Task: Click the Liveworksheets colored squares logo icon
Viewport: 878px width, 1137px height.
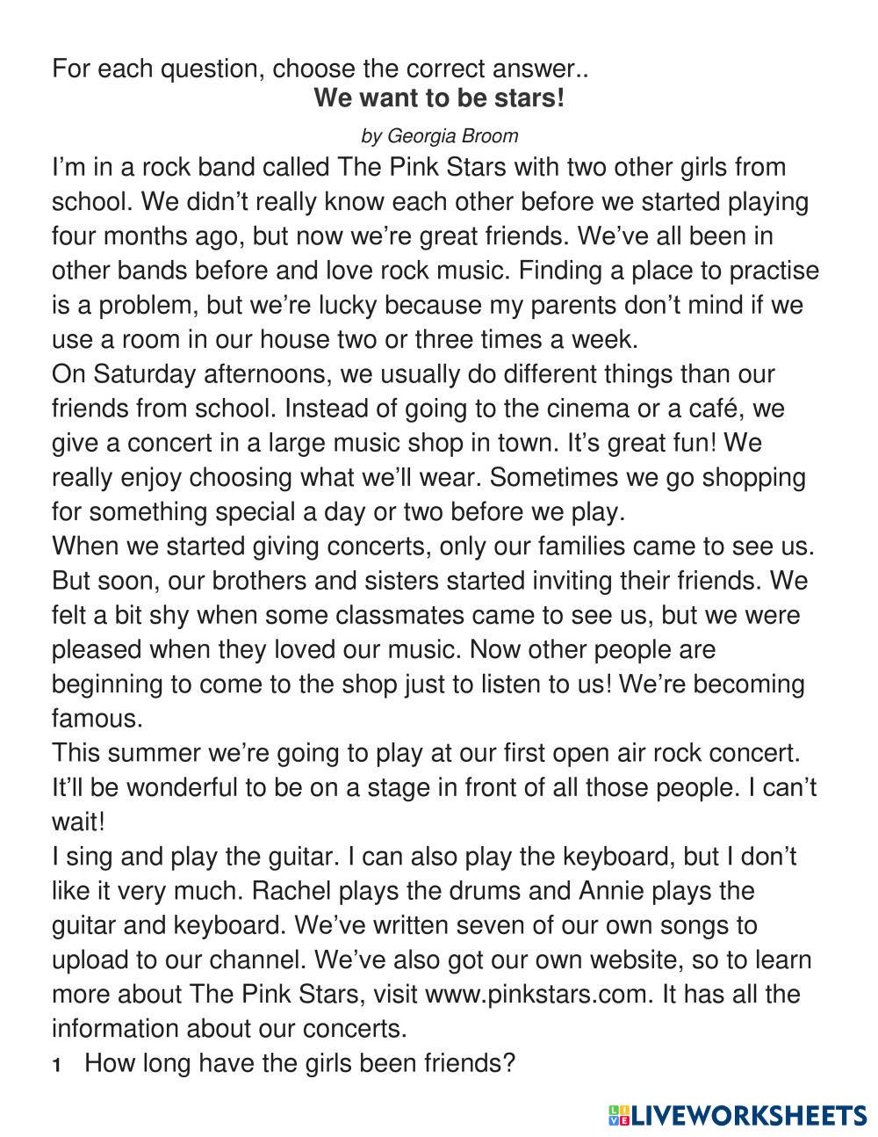Action: (618, 1115)
